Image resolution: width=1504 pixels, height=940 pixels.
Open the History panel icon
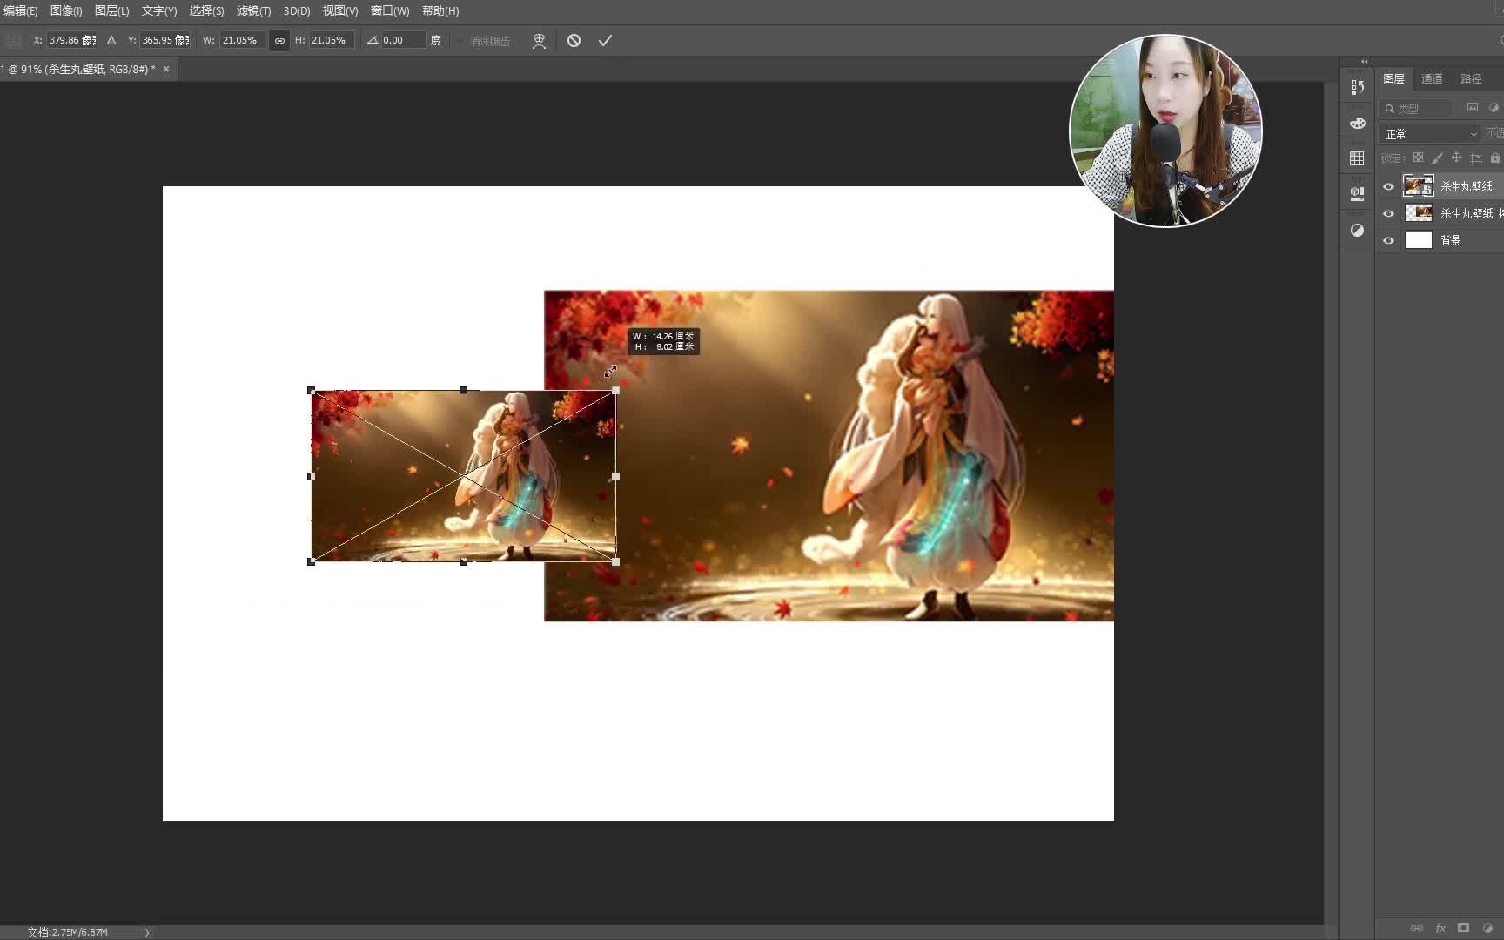click(x=1357, y=87)
